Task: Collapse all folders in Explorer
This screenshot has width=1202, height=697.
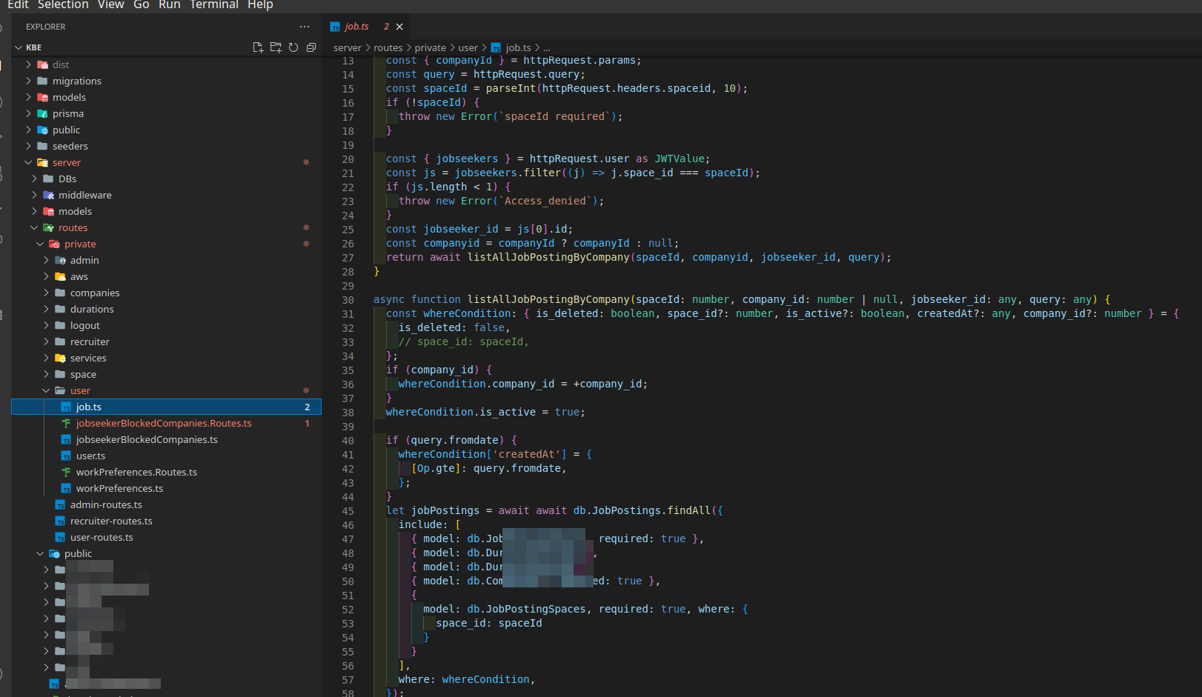Action: [311, 47]
